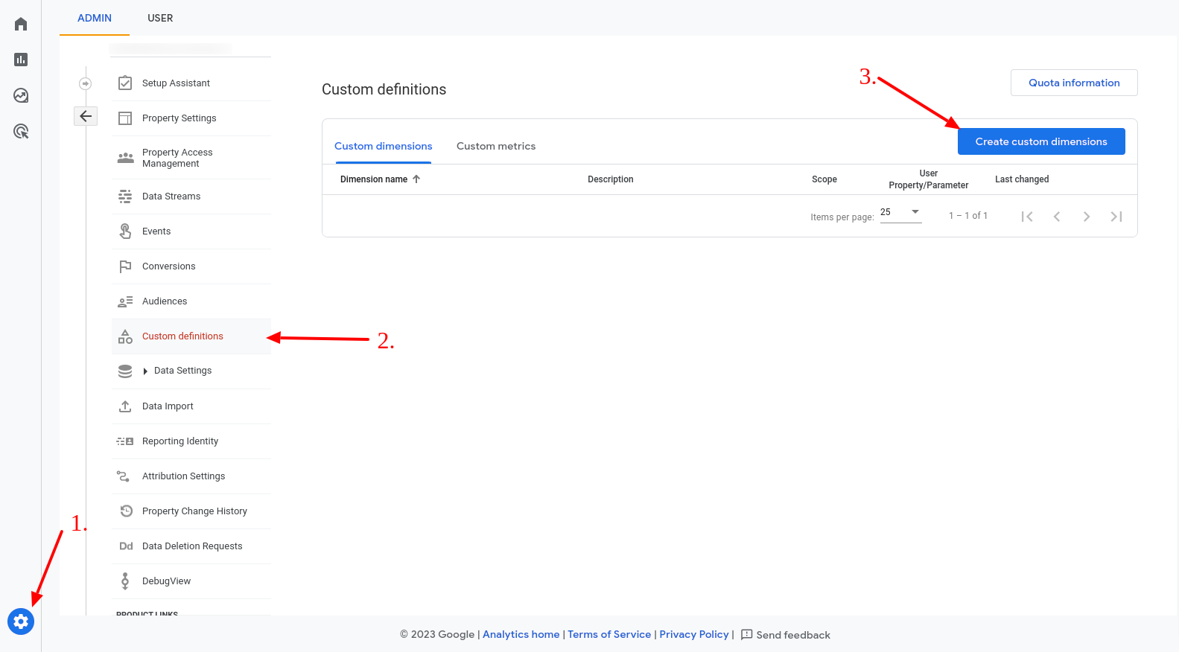Switch to the Custom metrics tab

(x=495, y=146)
